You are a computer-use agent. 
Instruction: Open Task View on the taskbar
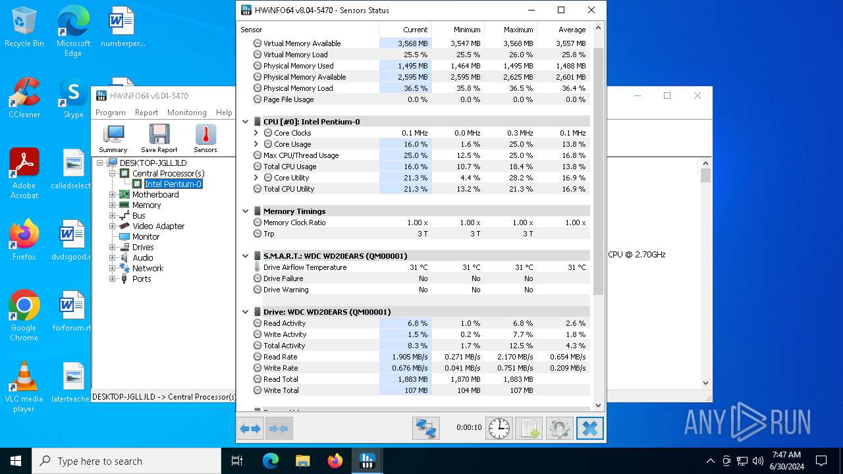point(238,461)
